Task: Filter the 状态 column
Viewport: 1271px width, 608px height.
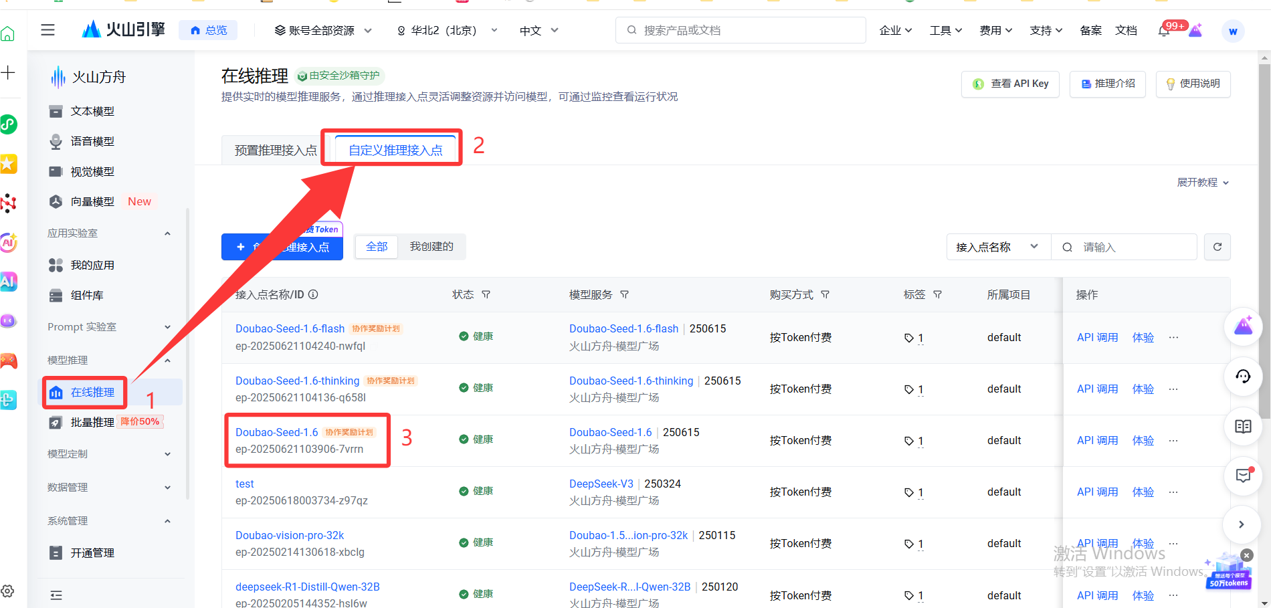Action: [x=486, y=294]
